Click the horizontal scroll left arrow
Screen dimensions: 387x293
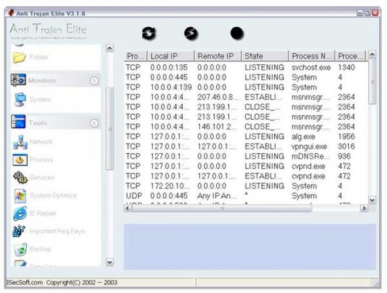pos(127,208)
